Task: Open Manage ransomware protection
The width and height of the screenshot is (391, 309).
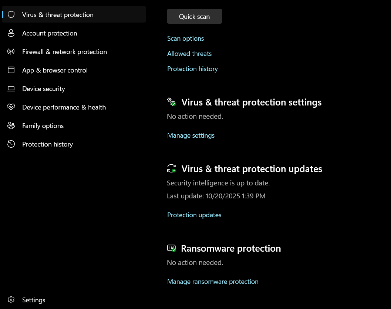Action: click(x=213, y=282)
